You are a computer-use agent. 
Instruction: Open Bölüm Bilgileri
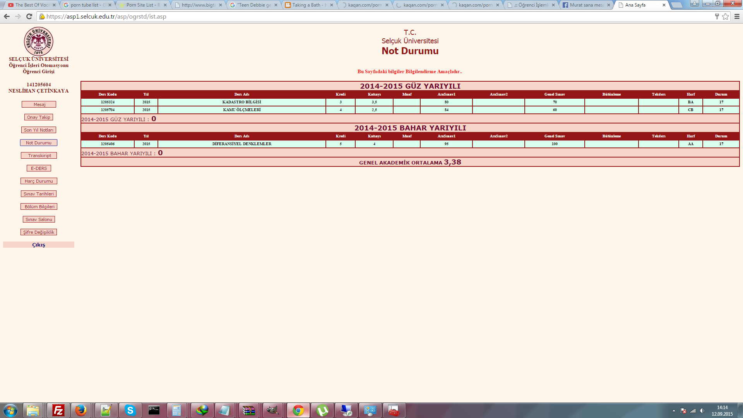pyautogui.click(x=39, y=207)
